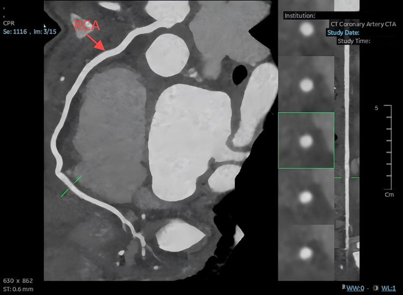Click the 'Study Date:' label
This screenshot has height=295, width=403.
click(x=343, y=33)
